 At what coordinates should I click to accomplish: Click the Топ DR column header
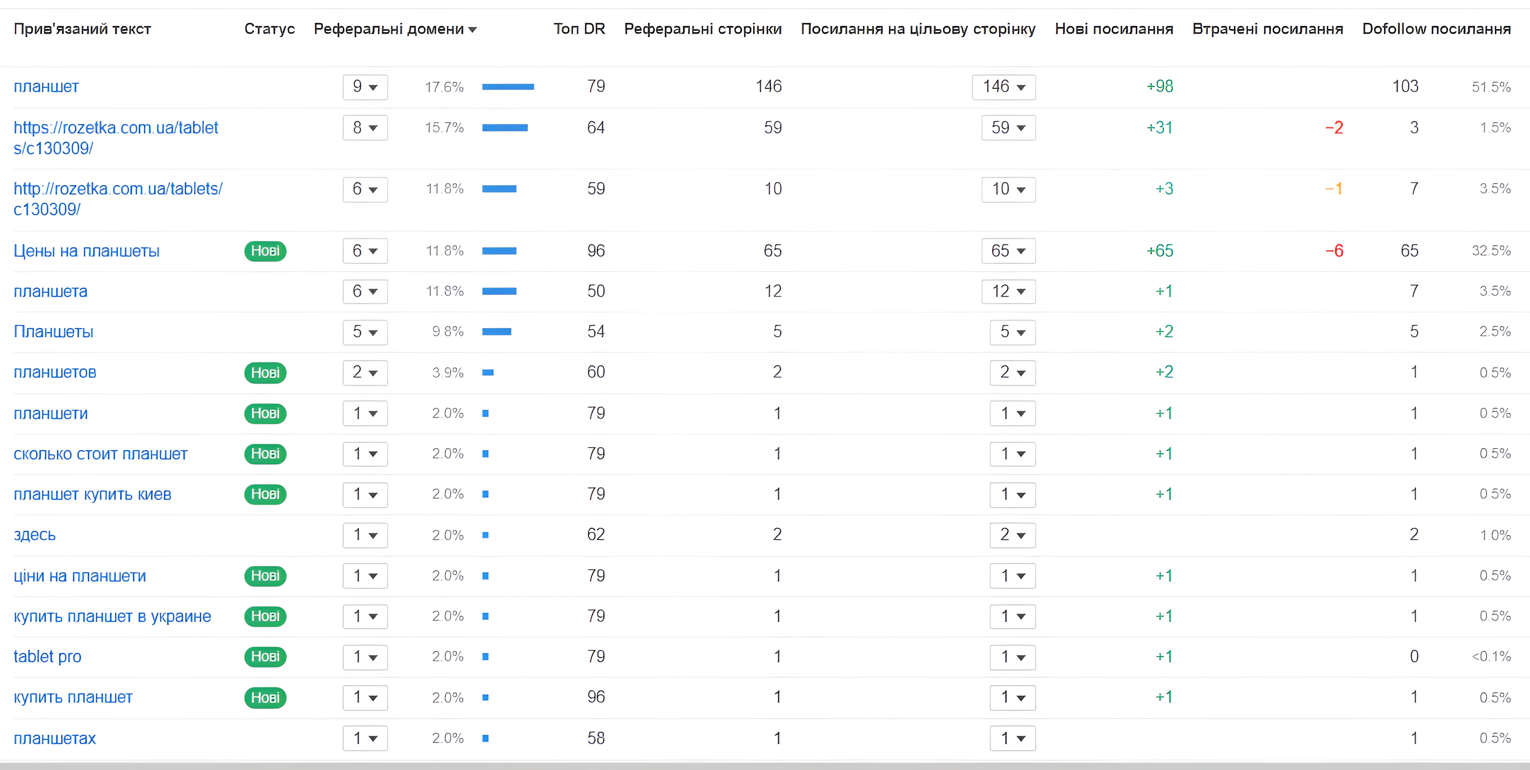pos(579,28)
